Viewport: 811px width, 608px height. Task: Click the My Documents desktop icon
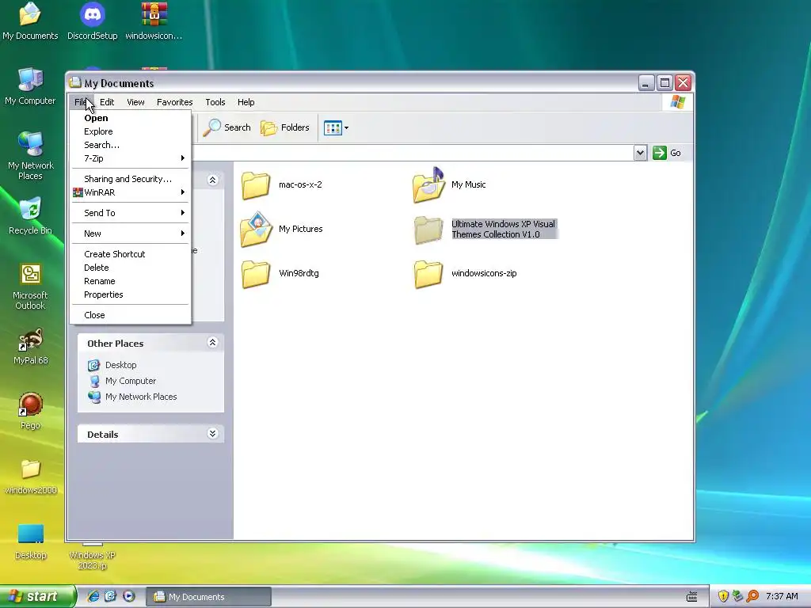(x=30, y=21)
